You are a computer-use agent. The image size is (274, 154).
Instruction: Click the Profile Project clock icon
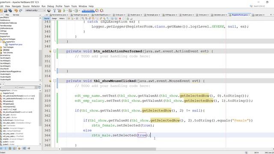point(76,10)
